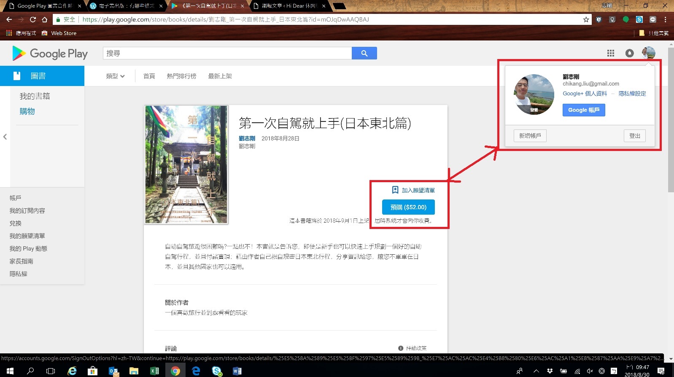Screen dimensions: 674x377
Task: Open Action Center notifications icon
Action: pos(661,371)
